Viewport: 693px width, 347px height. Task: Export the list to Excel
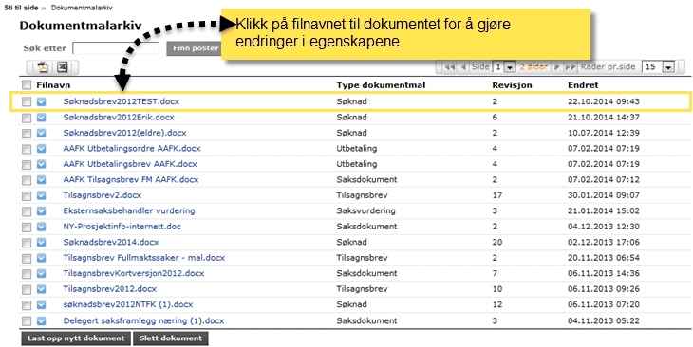(x=63, y=67)
